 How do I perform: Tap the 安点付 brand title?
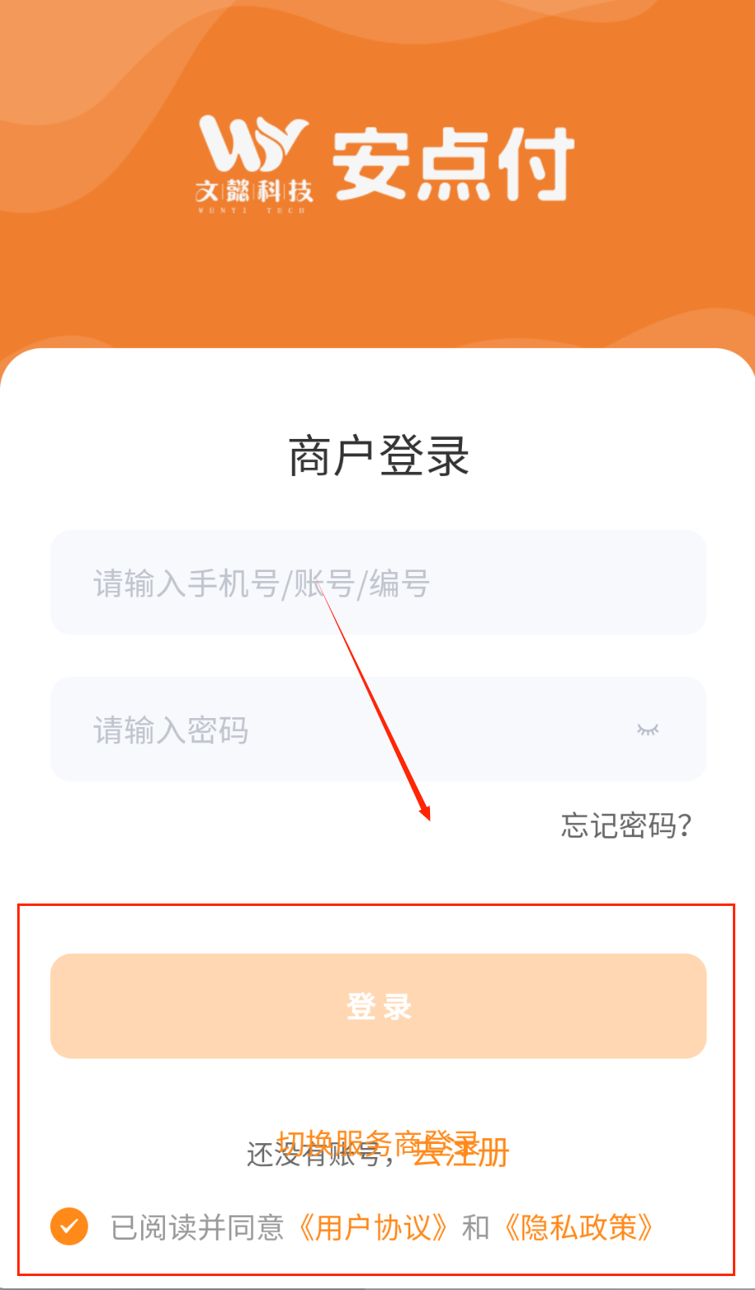(453, 164)
